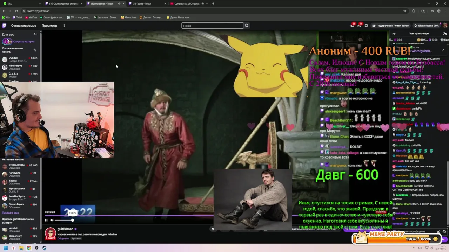The height and width of the screenshot is (252, 449).
Task: Bookmark the page with the star icon
Action: coord(405,11)
